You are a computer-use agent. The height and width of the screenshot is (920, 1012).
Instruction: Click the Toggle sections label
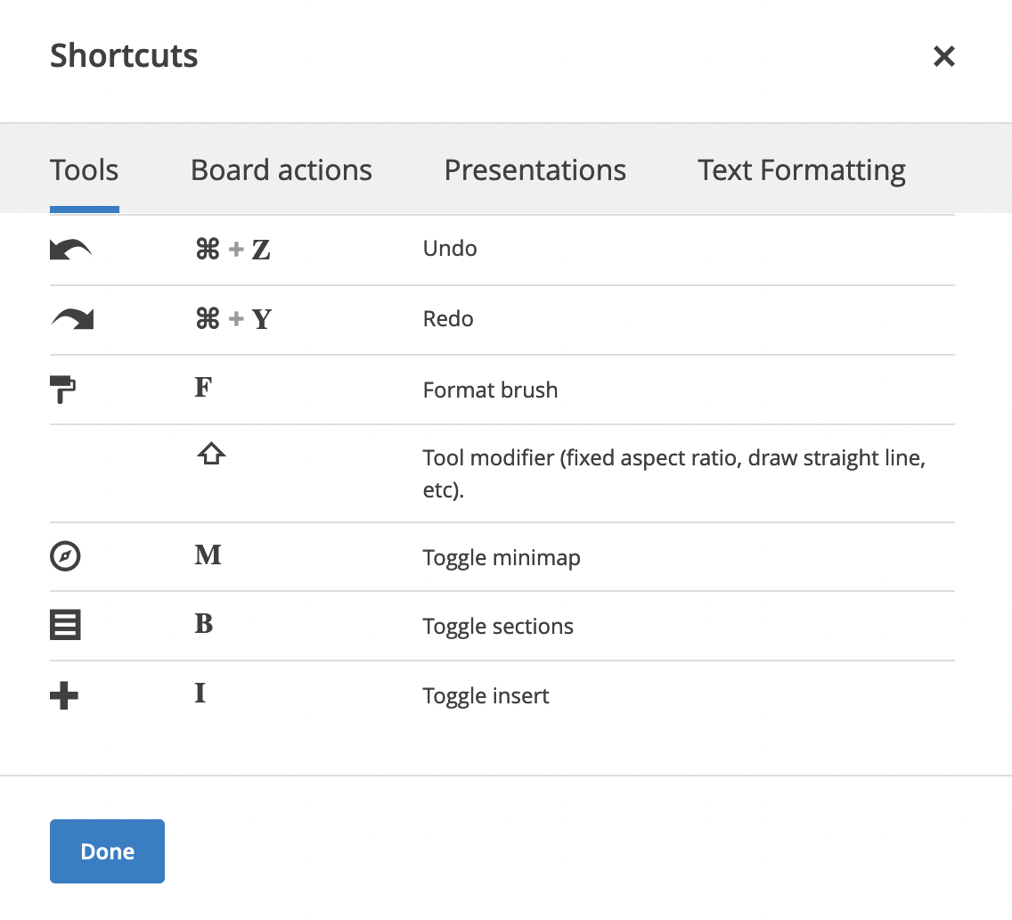(x=498, y=627)
